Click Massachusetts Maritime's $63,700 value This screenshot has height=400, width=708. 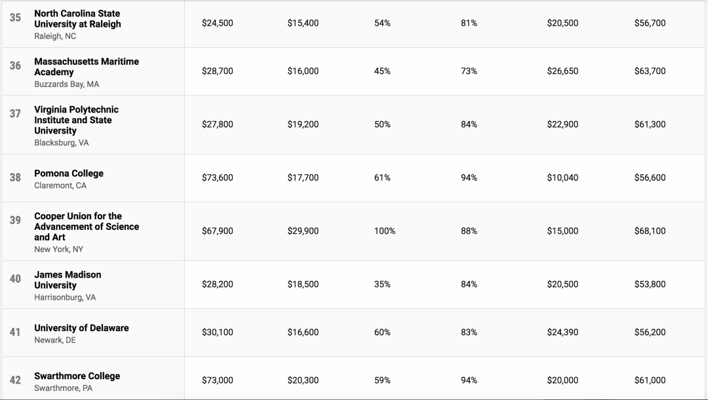pyautogui.click(x=649, y=71)
